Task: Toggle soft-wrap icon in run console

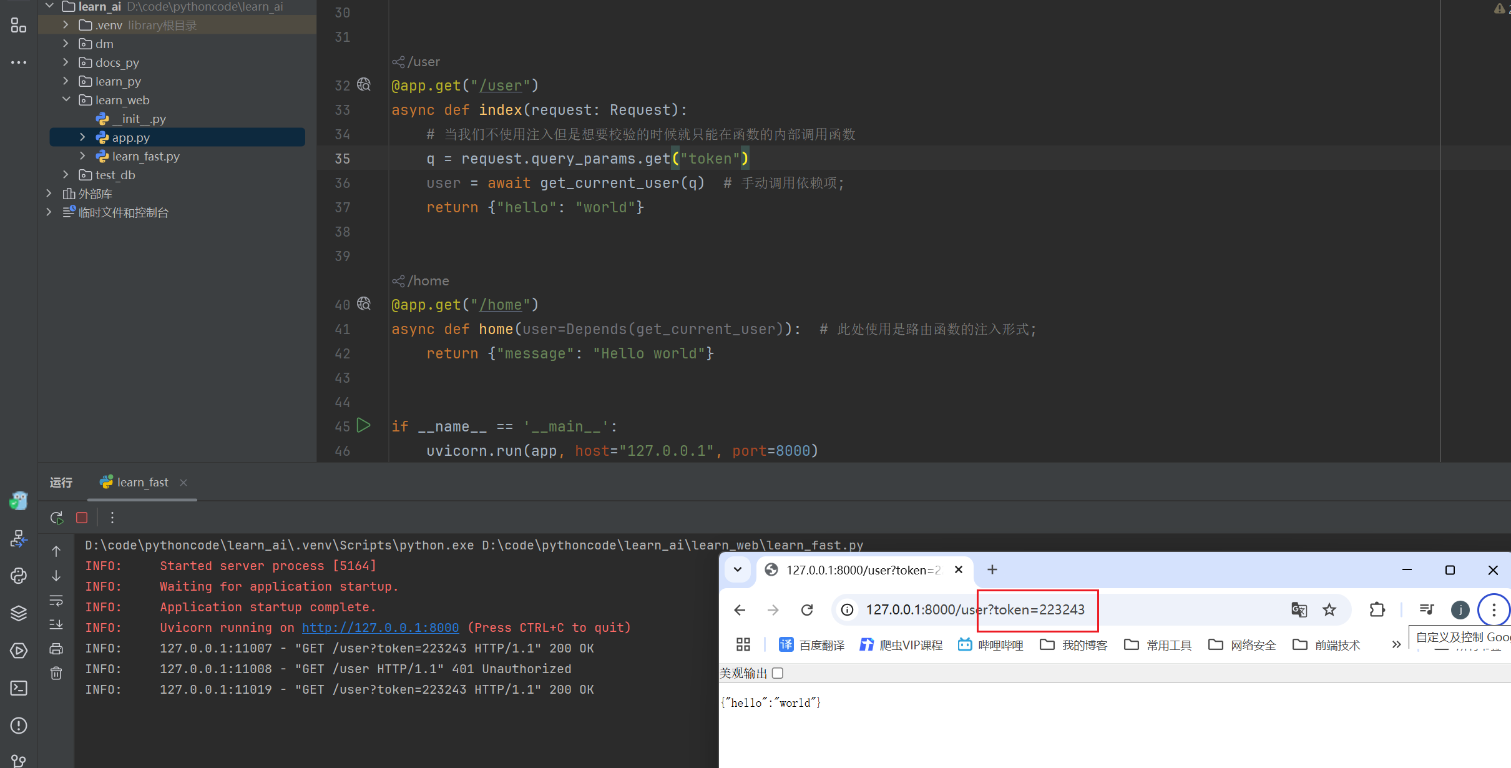Action: point(56,601)
